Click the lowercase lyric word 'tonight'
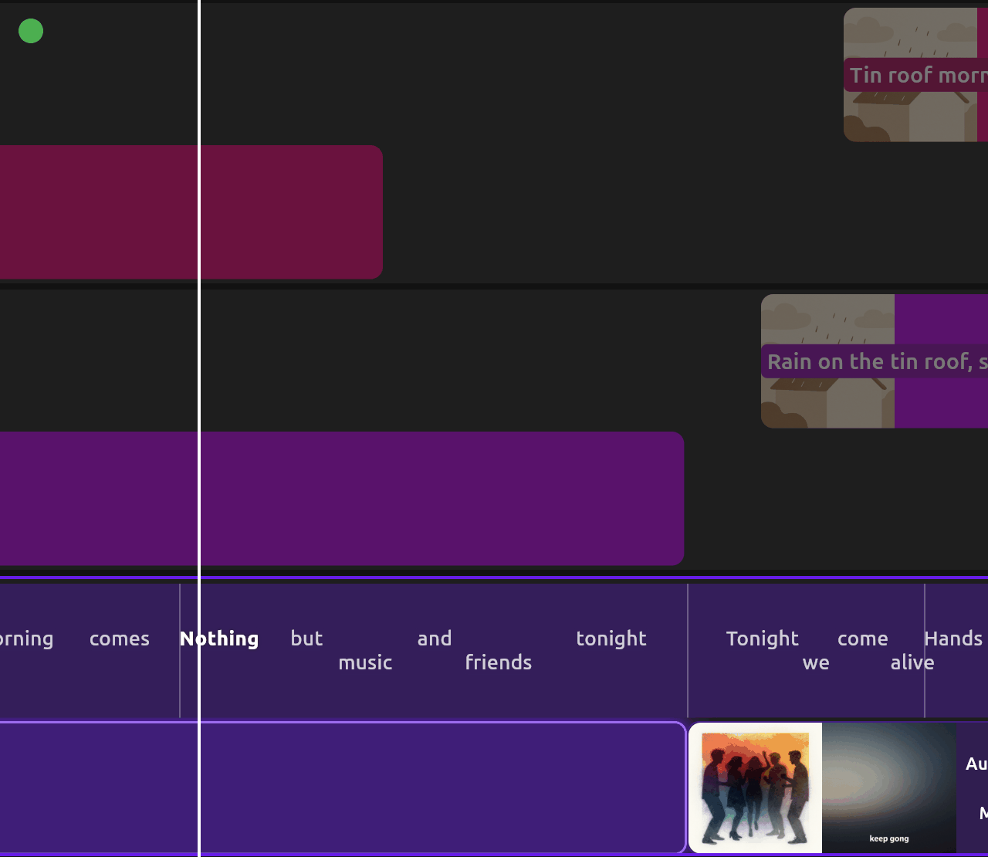Screen dimensions: 988x857 611,639
